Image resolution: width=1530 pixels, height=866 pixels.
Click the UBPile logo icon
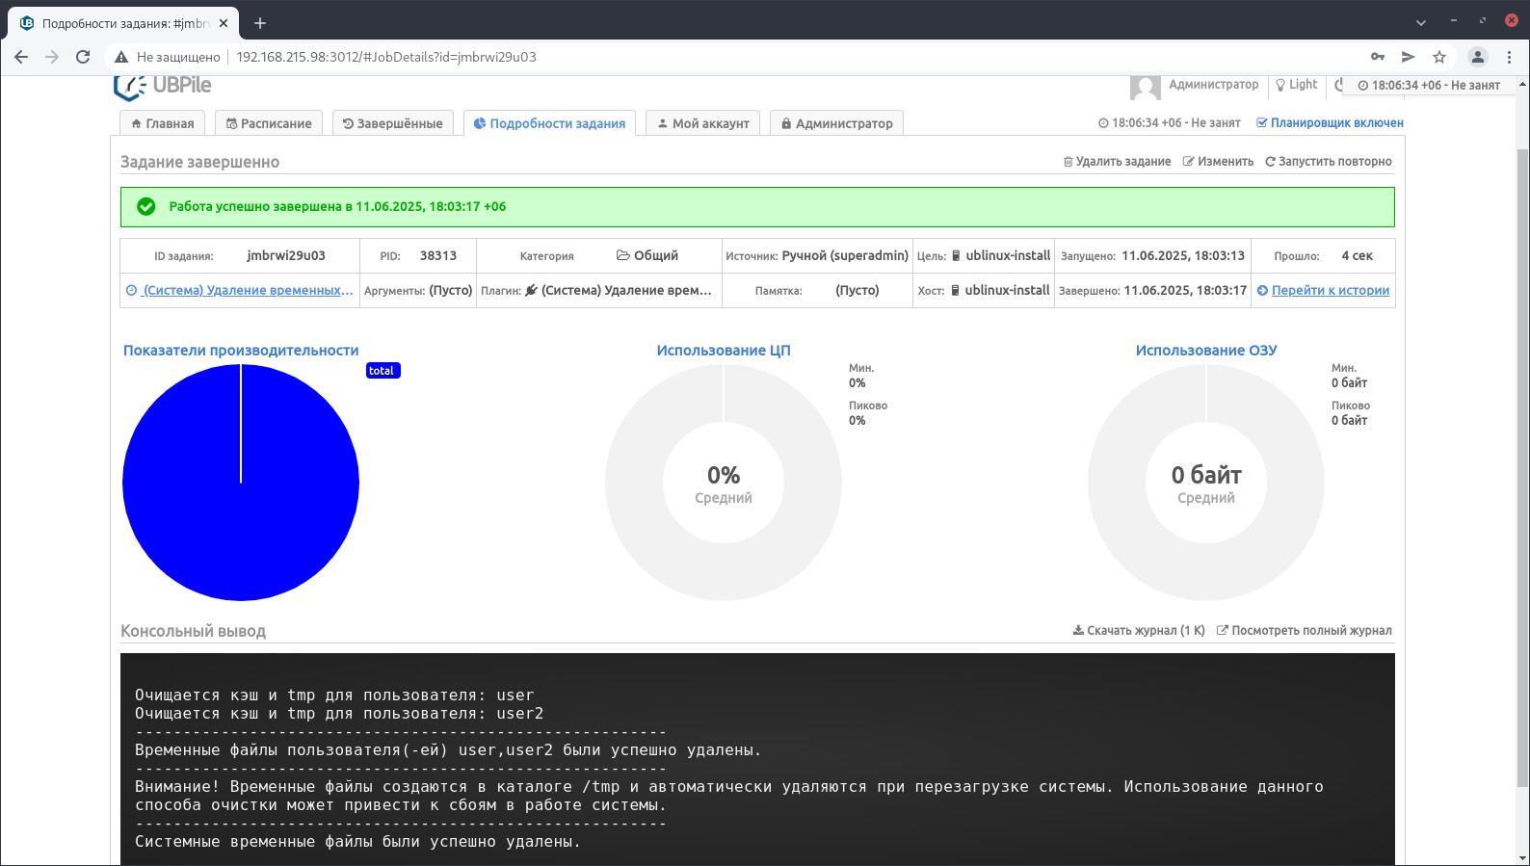[x=129, y=88]
